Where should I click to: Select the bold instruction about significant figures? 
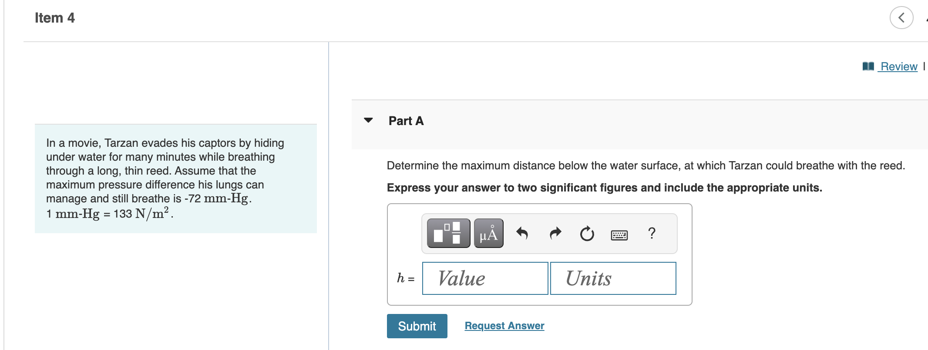(x=604, y=188)
